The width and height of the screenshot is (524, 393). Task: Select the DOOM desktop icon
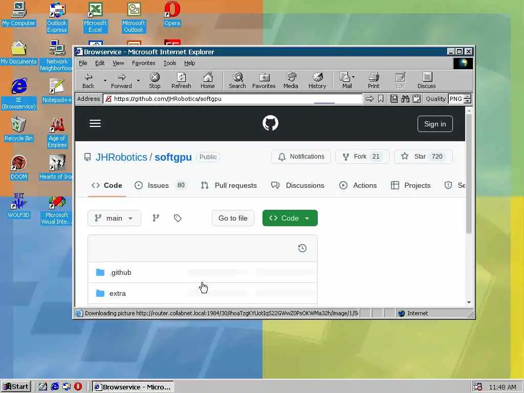18,167
